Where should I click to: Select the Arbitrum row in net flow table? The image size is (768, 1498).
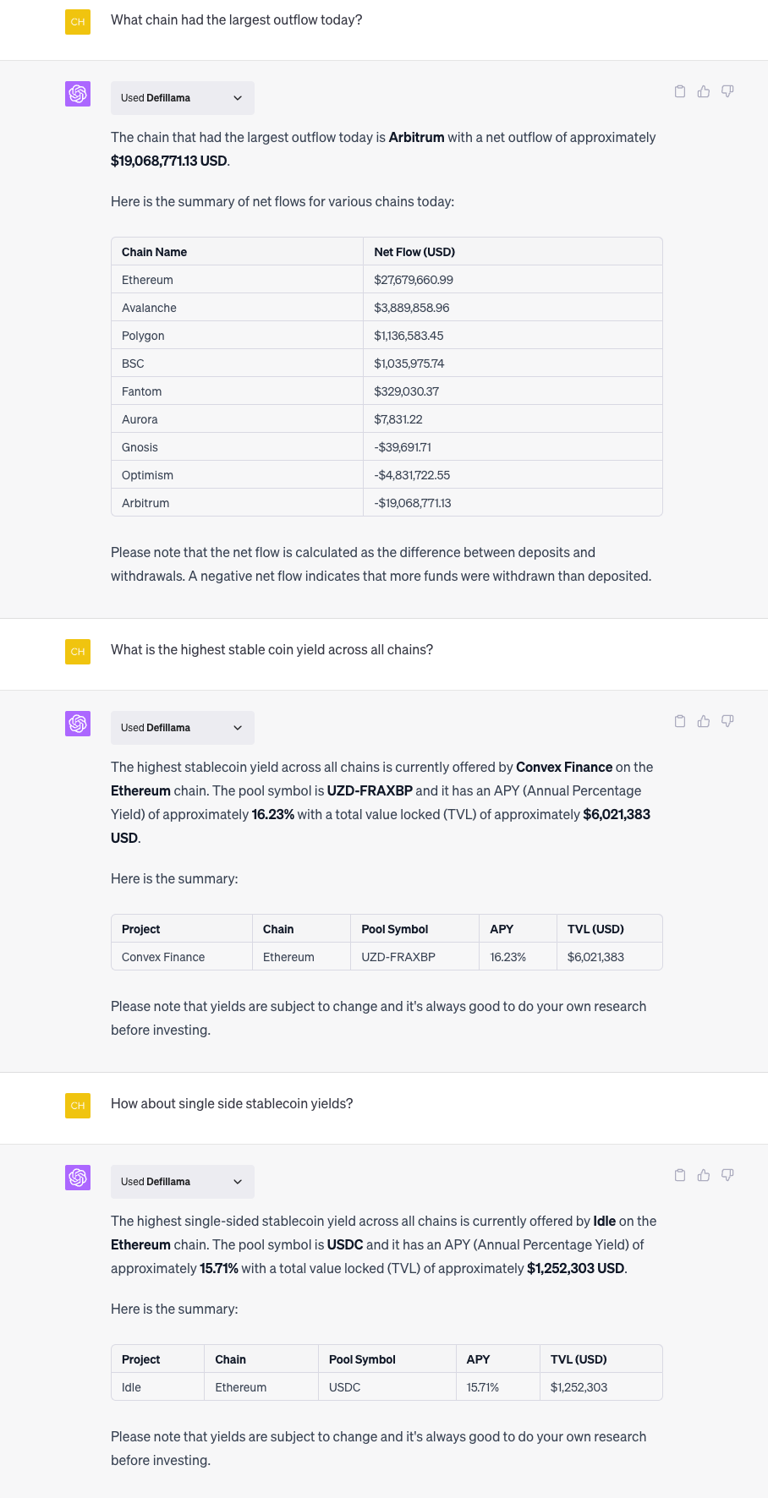[x=145, y=503]
